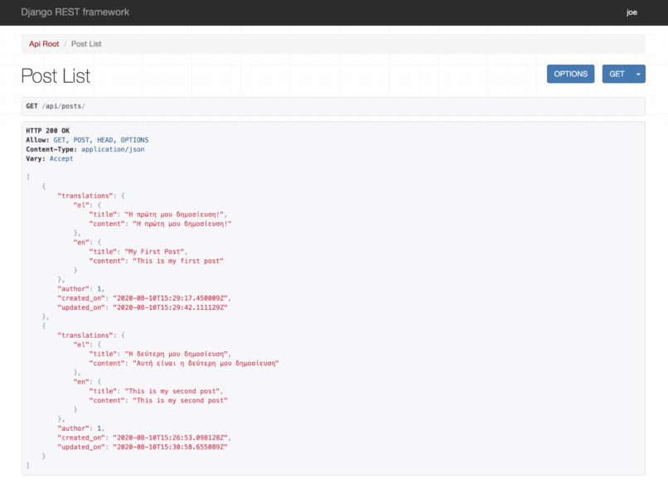
Task: Click the second post English content value
Action: tap(180, 401)
